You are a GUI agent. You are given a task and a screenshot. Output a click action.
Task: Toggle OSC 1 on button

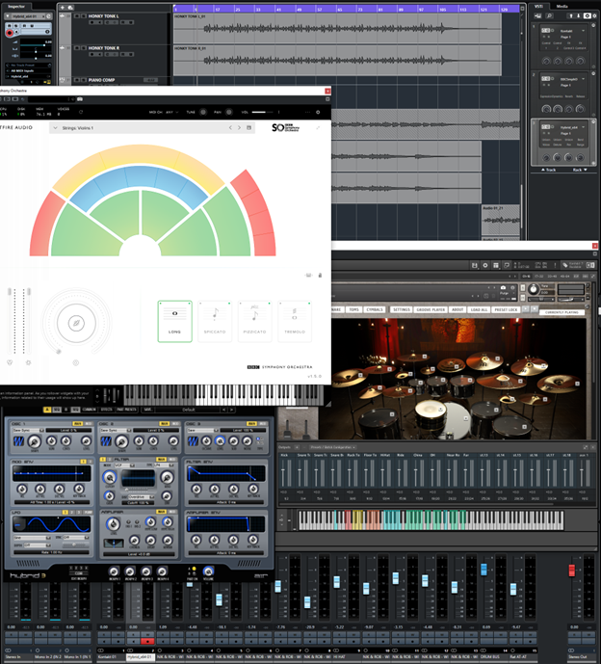point(77,423)
